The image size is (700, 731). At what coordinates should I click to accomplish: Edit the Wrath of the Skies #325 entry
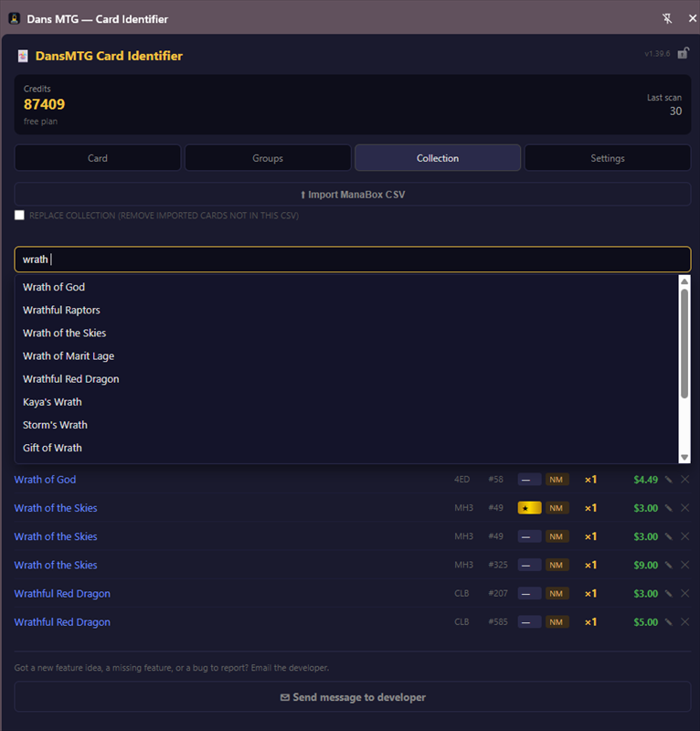tap(668, 565)
